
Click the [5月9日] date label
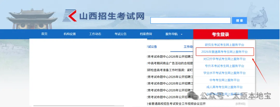tap(241, 104)
